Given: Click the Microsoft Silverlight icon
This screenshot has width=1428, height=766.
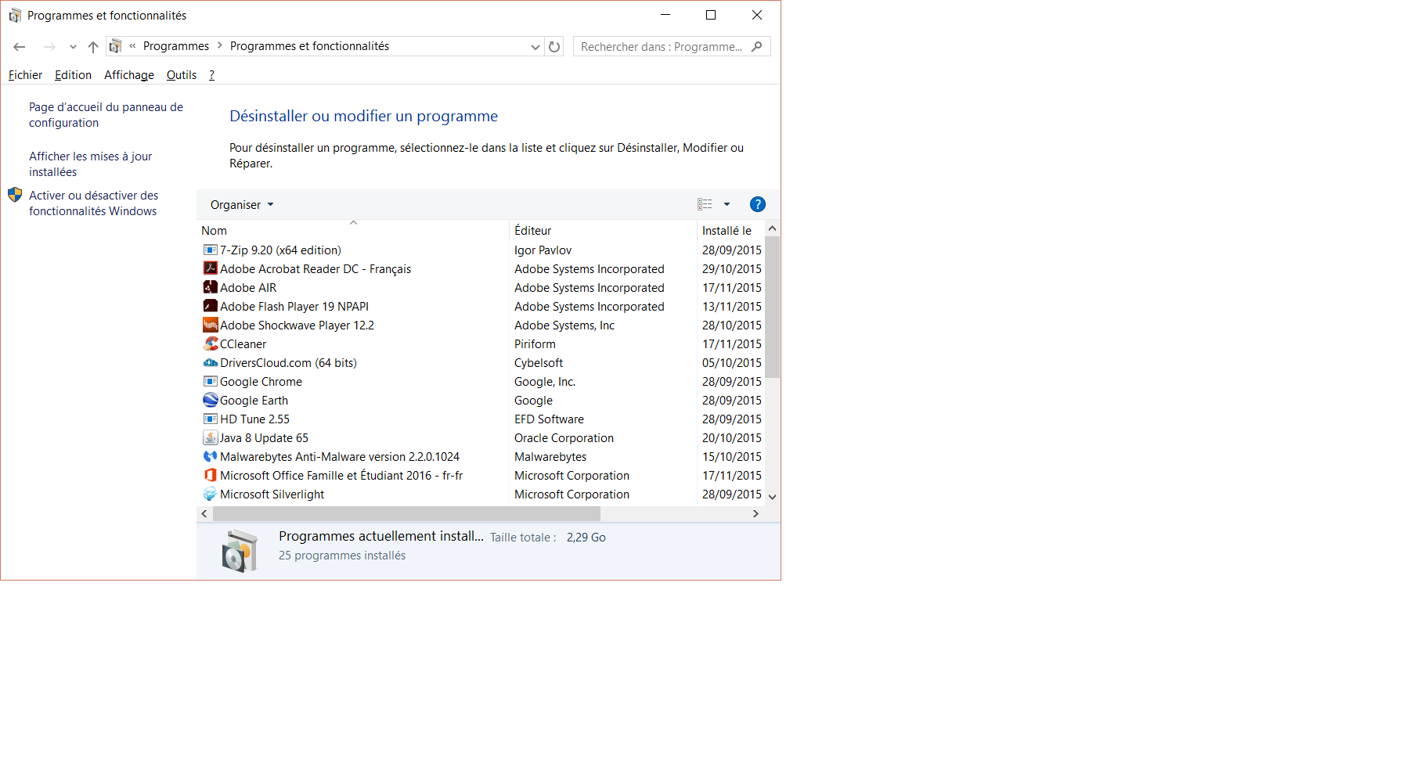Looking at the screenshot, I should click(x=210, y=494).
